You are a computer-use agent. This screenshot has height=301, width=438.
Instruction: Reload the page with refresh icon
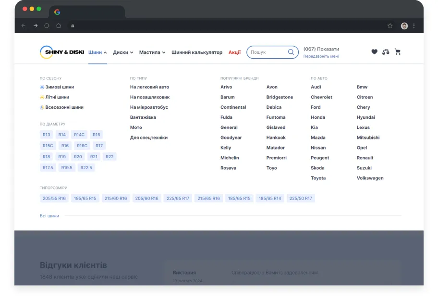click(47, 26)
